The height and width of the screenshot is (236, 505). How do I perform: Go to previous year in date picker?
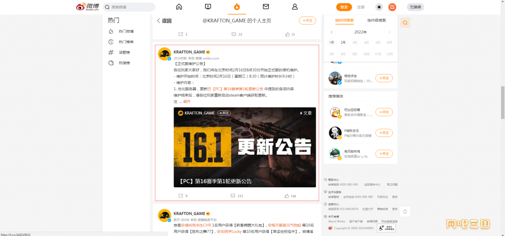tap(332, 32)
